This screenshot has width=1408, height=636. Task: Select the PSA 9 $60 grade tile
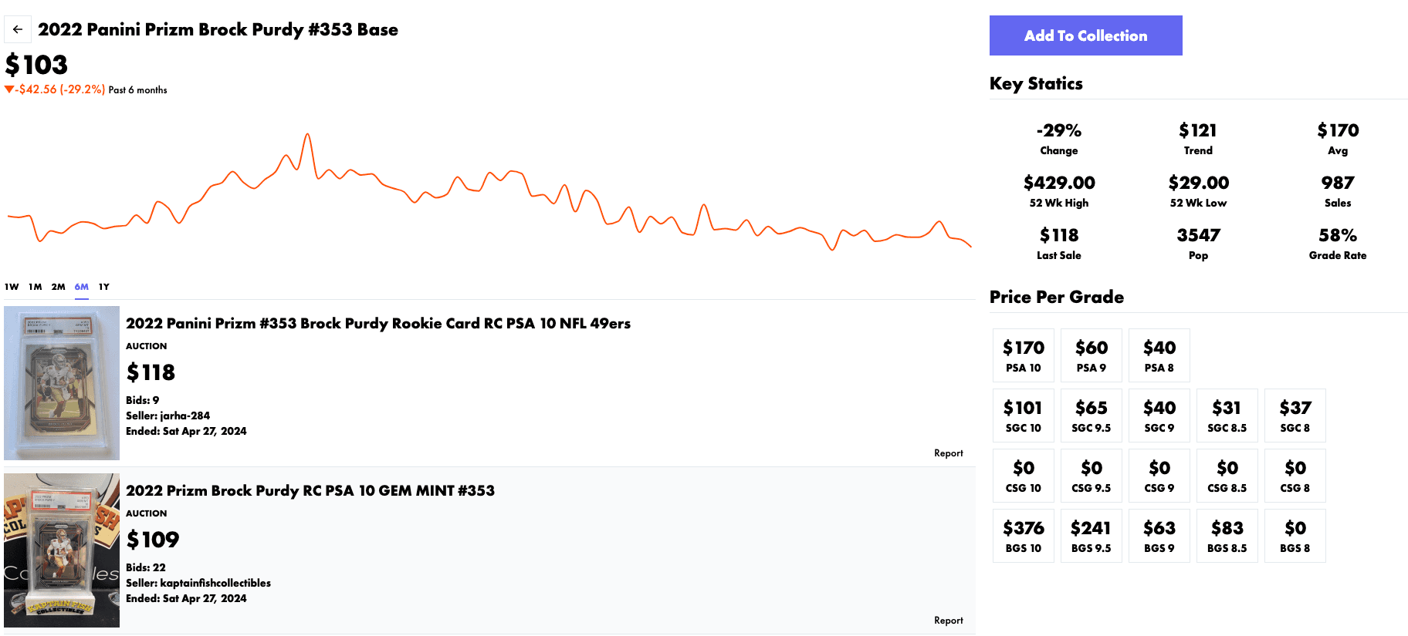1091,355
